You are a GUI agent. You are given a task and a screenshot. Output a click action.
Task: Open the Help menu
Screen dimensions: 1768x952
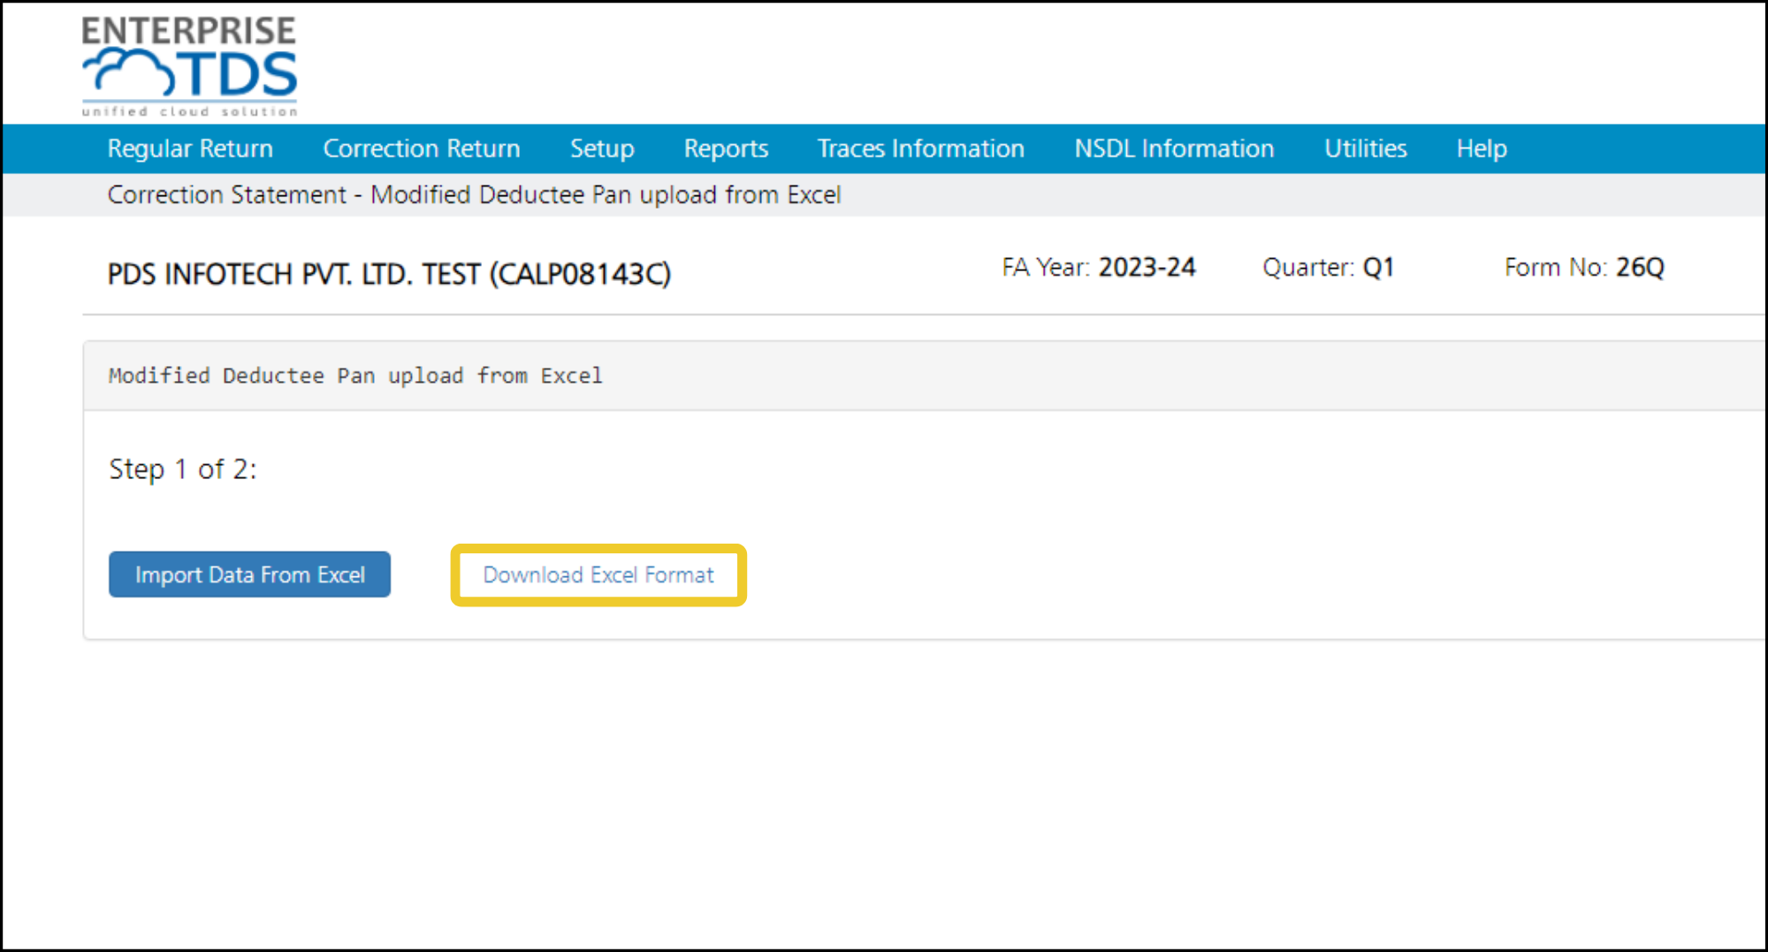point(1482,149)
